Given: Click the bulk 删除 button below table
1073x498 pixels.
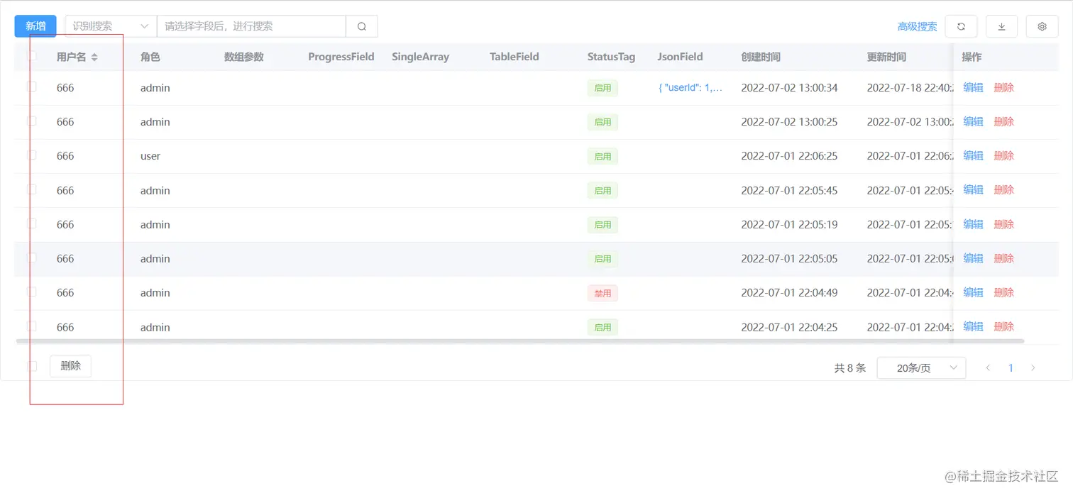Looking at the screenshot, I should (70, 366).
